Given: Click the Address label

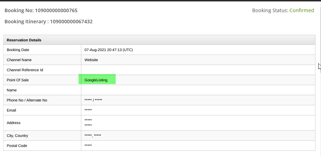Looking at the screenshot, I should click(x=14, y=123).
